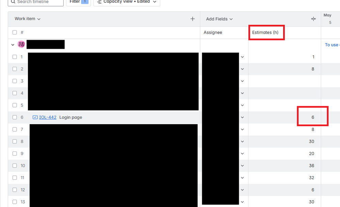Click the estimate value 32 in row 11
The image size is (340, 207).
[x=312, y=178]
